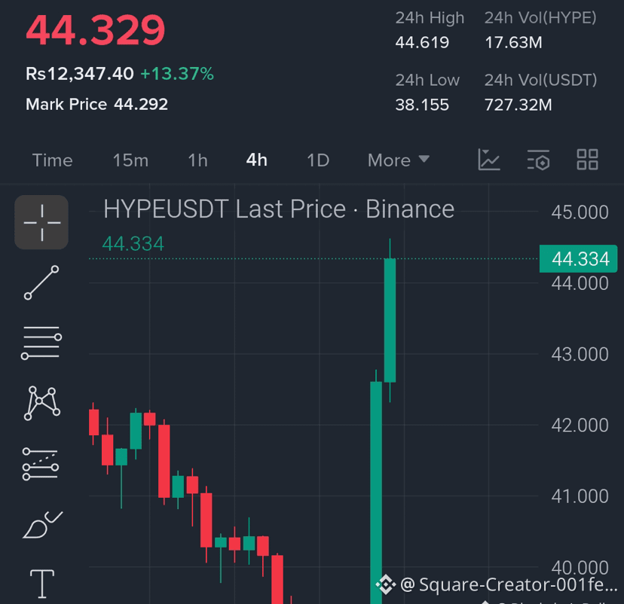Select the price projection lines tool

tap(41, 464)
